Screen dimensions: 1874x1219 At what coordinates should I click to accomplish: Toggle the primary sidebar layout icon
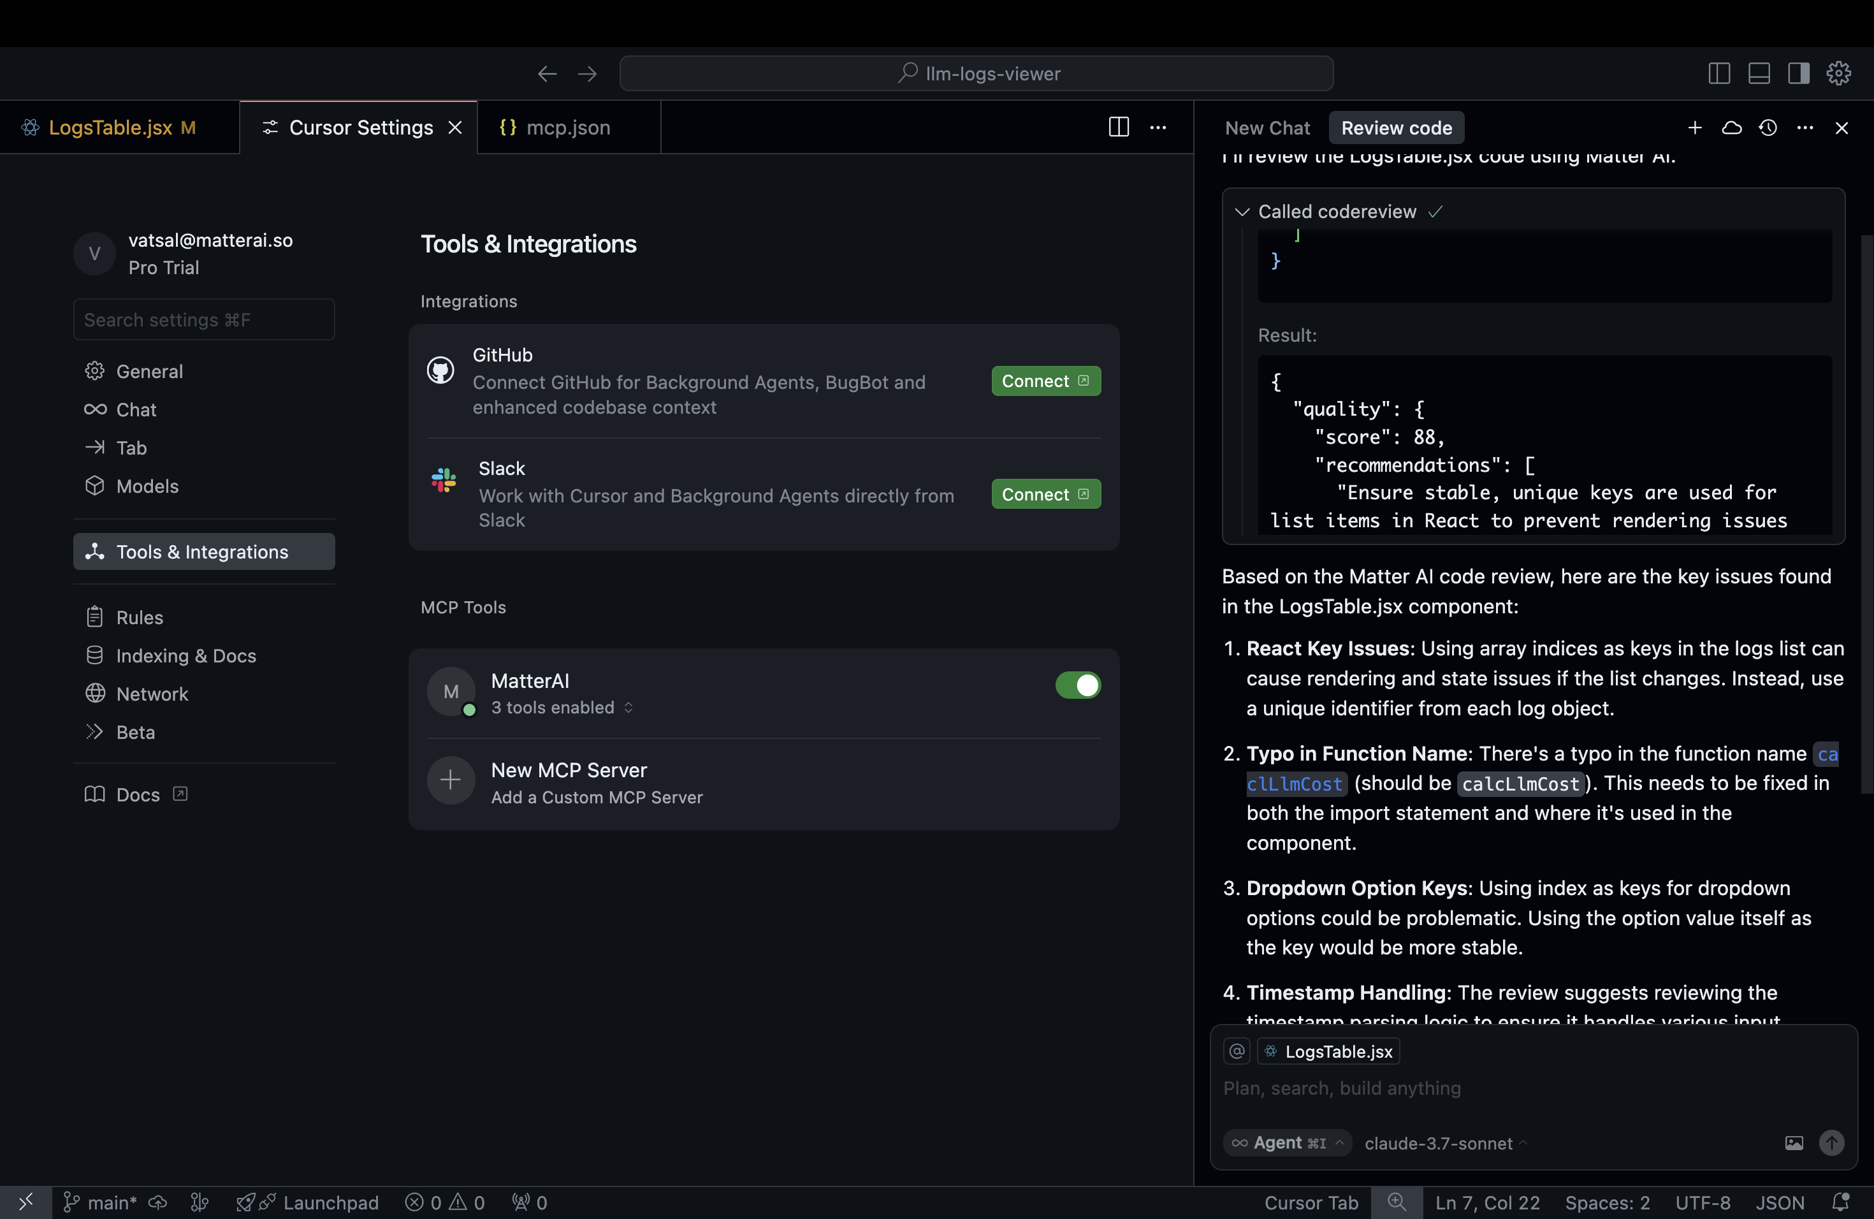(1719, 73)
